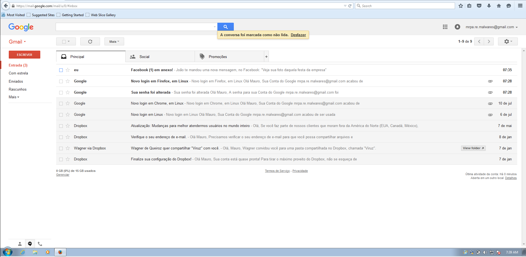Click the blue search magnifier button

pos(225,27)
